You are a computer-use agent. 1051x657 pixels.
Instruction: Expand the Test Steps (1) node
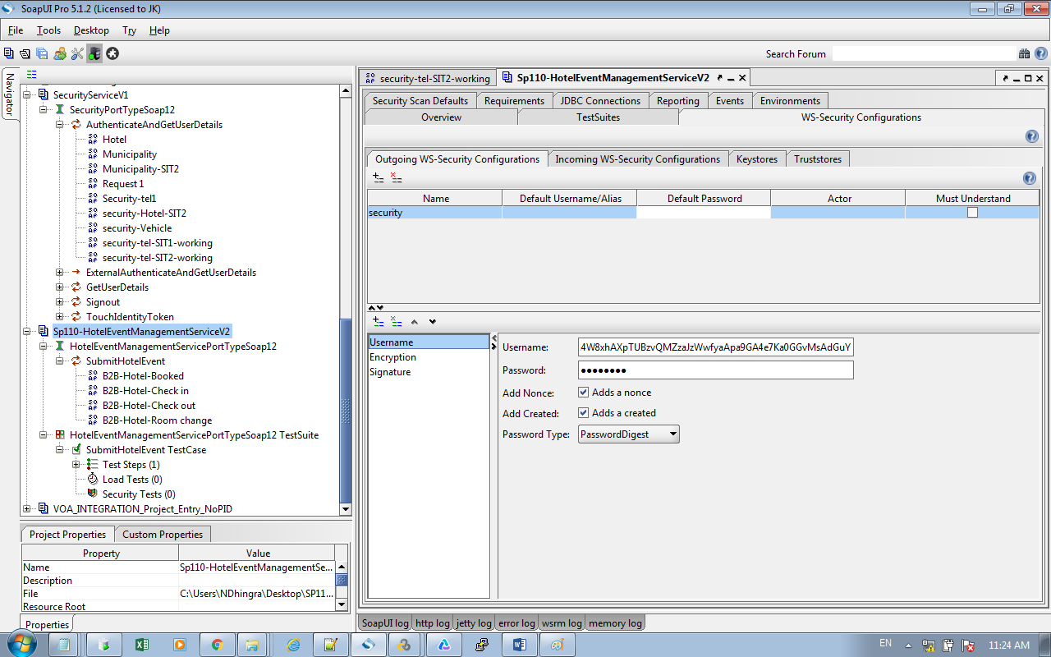(76, 465)
